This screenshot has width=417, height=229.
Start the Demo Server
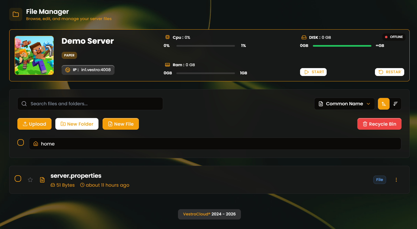tap(313, 72)
